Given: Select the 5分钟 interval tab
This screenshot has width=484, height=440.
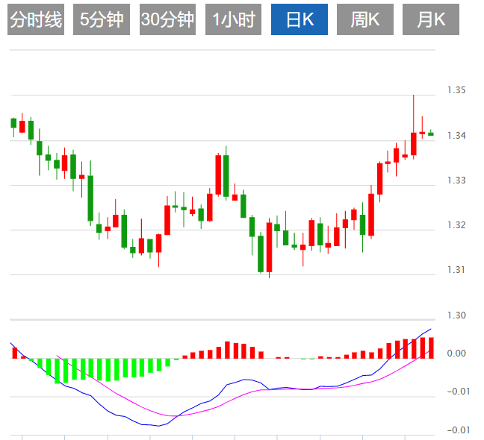Looking at the screenshot, I should [102, 19].
